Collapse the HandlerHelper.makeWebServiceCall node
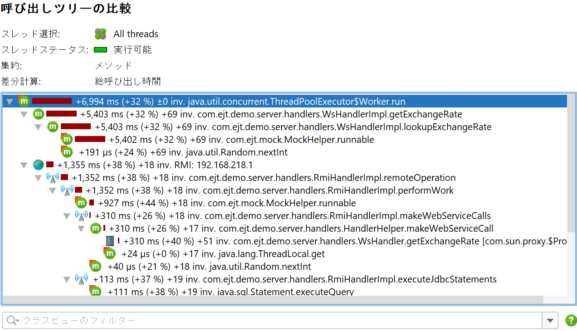 pyautogui.click(x=81, y=229)
